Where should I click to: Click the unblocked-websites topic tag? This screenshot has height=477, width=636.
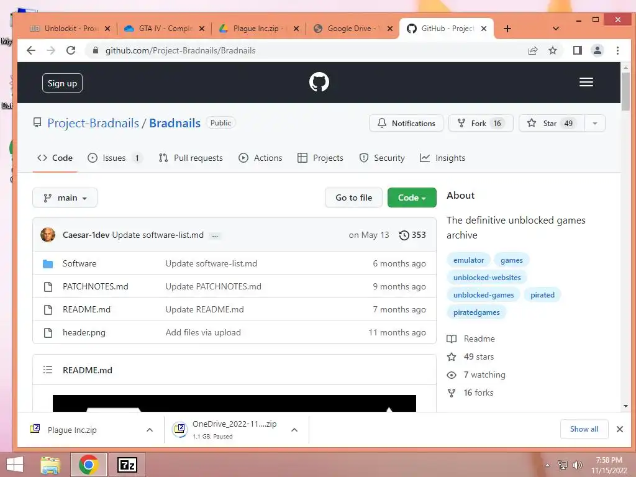tap(487, 278)
